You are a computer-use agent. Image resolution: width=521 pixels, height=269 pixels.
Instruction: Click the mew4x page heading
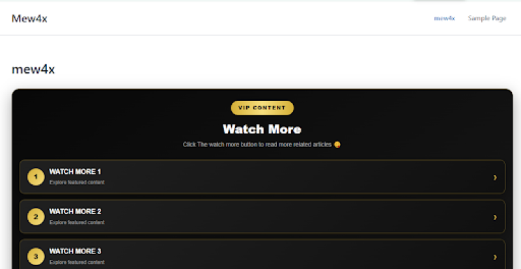tap(33, 70)
